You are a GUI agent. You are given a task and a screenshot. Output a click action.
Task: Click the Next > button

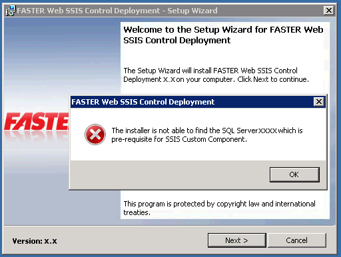[x=237, y=240]
